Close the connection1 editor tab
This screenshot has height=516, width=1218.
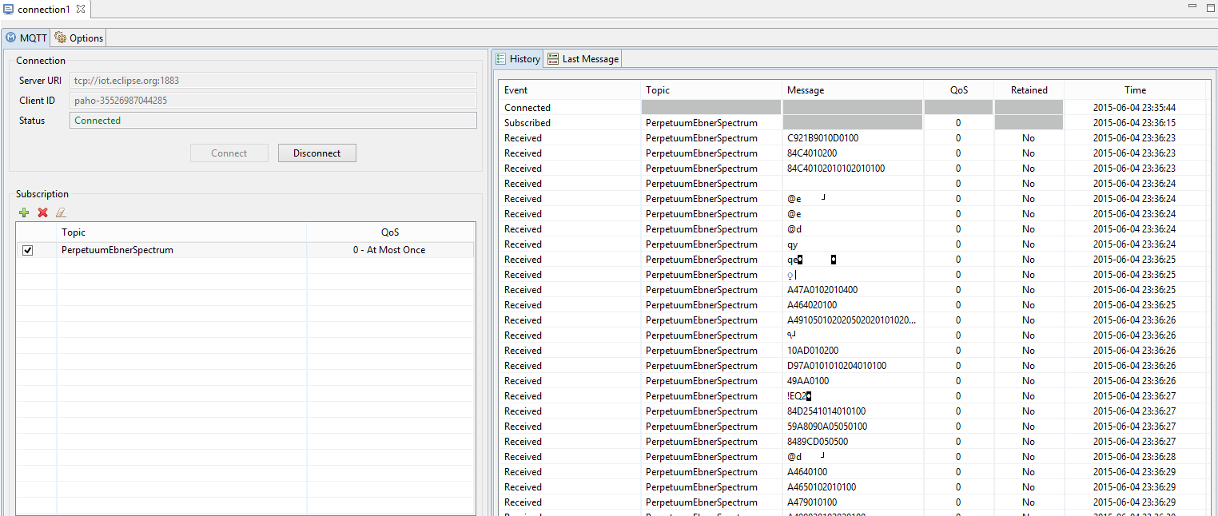(x=81, y=9)
